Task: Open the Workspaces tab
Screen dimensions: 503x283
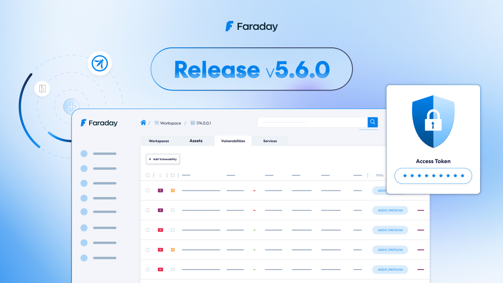Action: [x=159, y=141]
